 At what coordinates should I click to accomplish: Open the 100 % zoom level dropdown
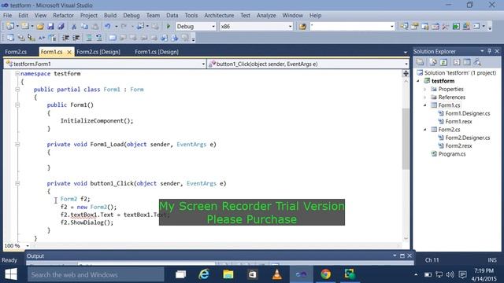28,246
